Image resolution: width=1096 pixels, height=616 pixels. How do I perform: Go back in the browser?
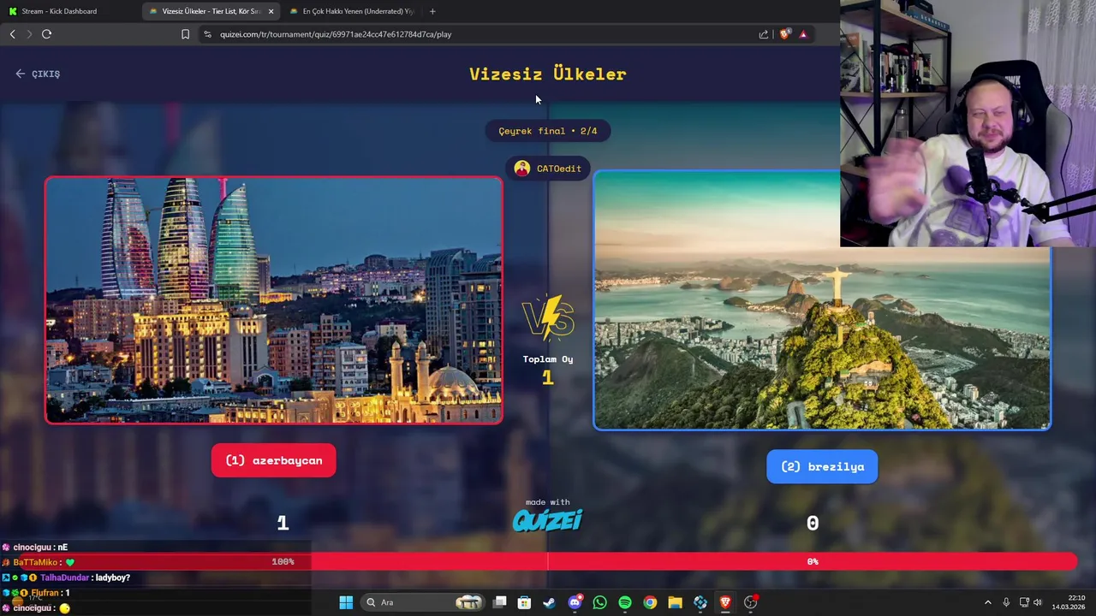coord(12,34)
